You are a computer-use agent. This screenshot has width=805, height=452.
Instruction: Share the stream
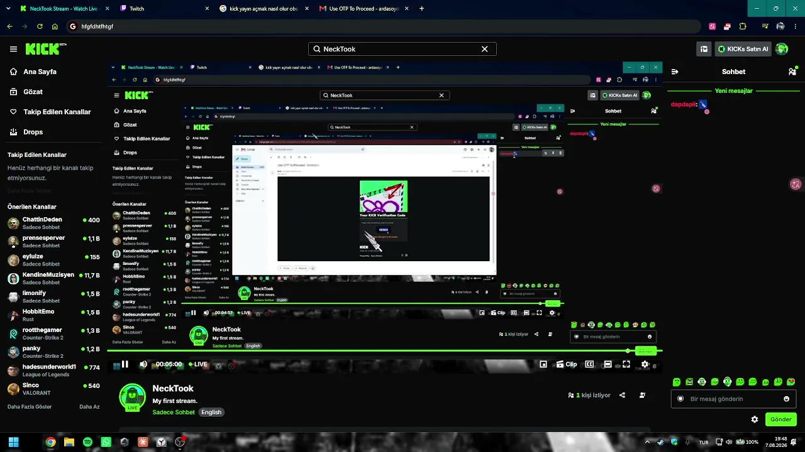click(622, 395)
